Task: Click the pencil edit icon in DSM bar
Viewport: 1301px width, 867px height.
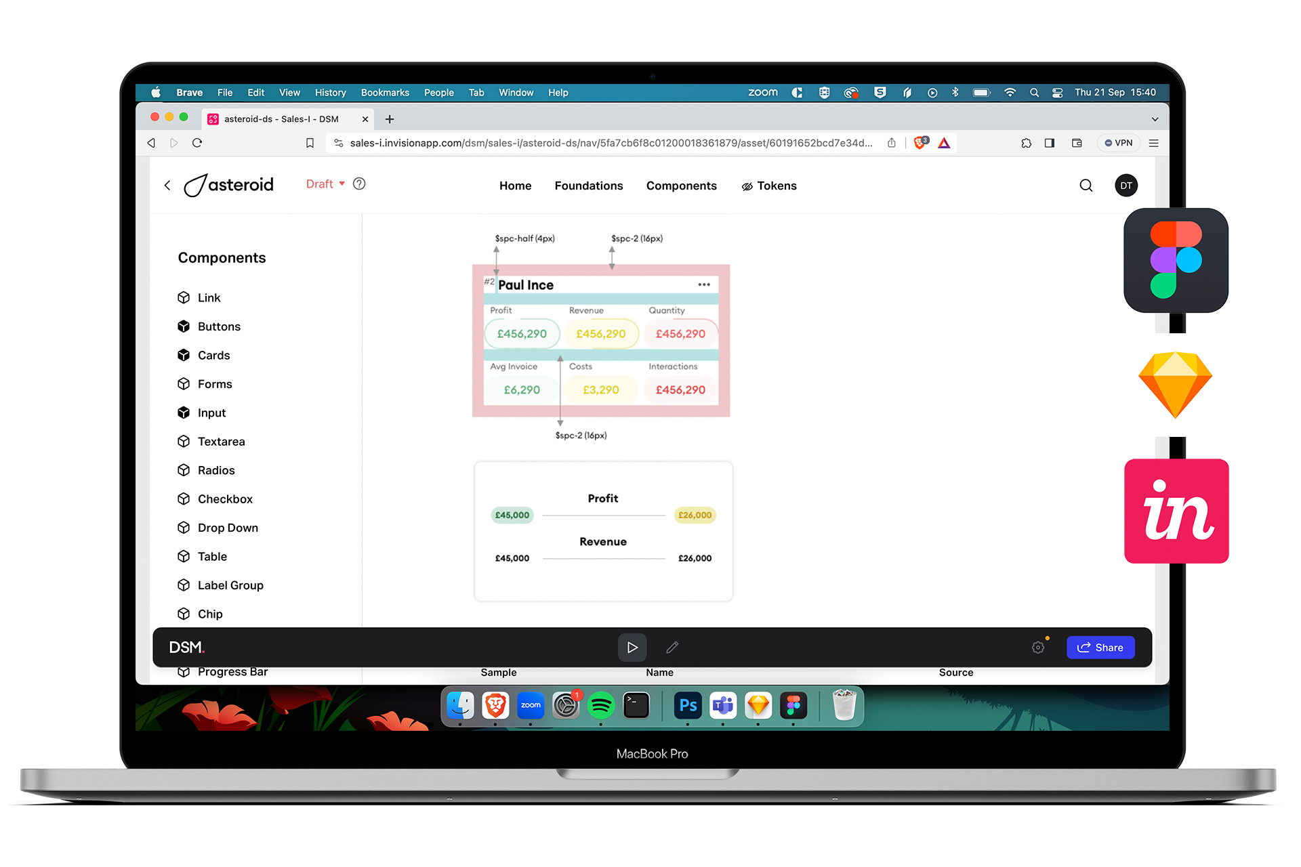Action: 672,648
